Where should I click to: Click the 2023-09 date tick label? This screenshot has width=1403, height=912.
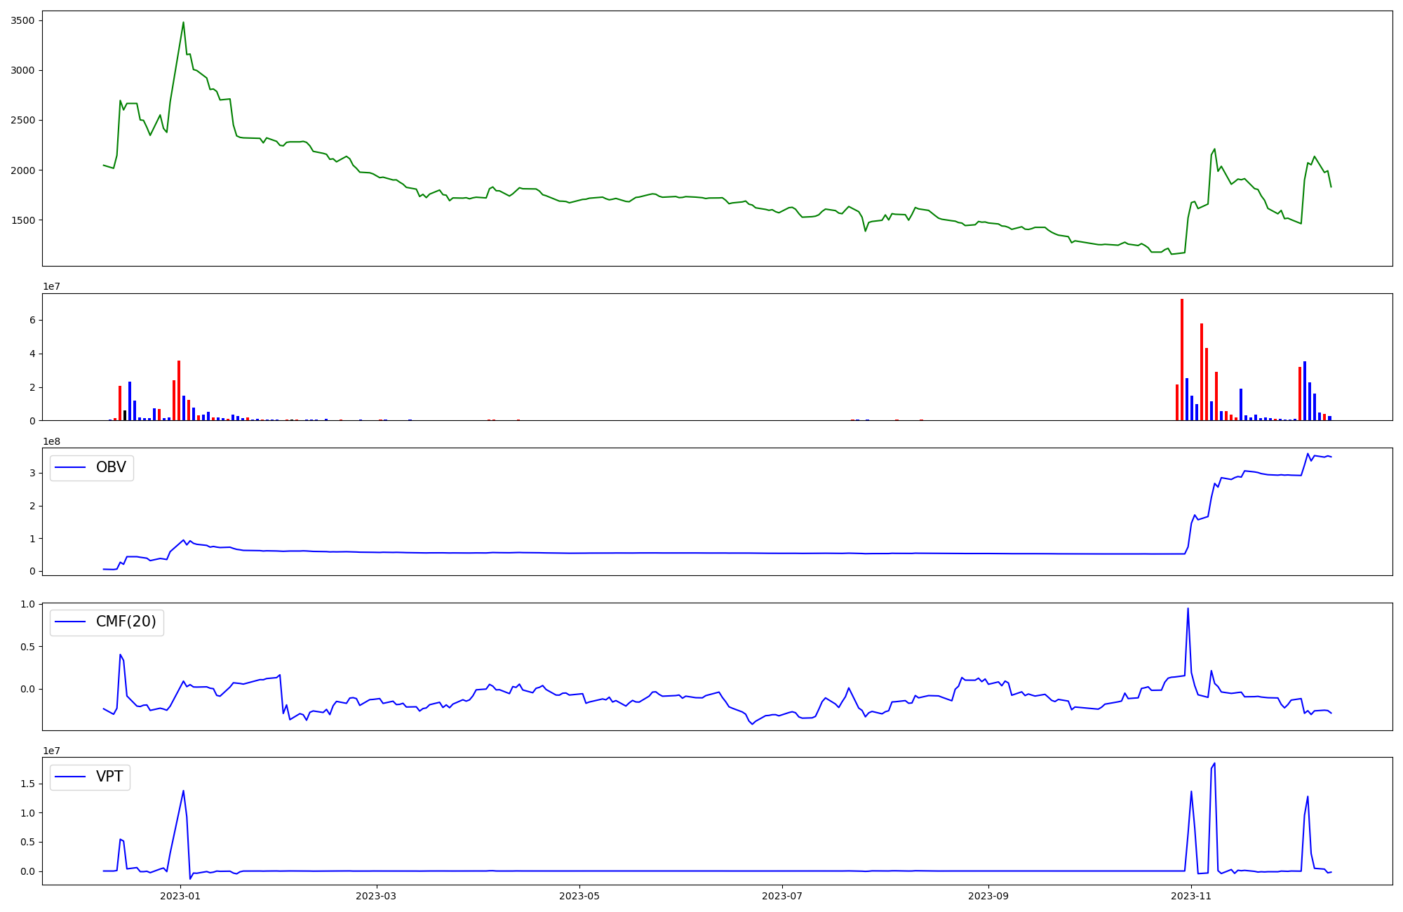[988, 896]
